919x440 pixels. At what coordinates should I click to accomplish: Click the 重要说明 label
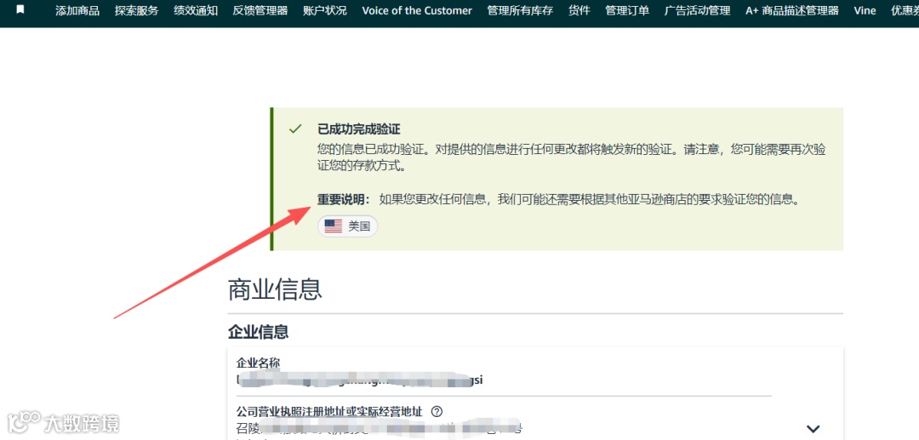pos(344,200)
